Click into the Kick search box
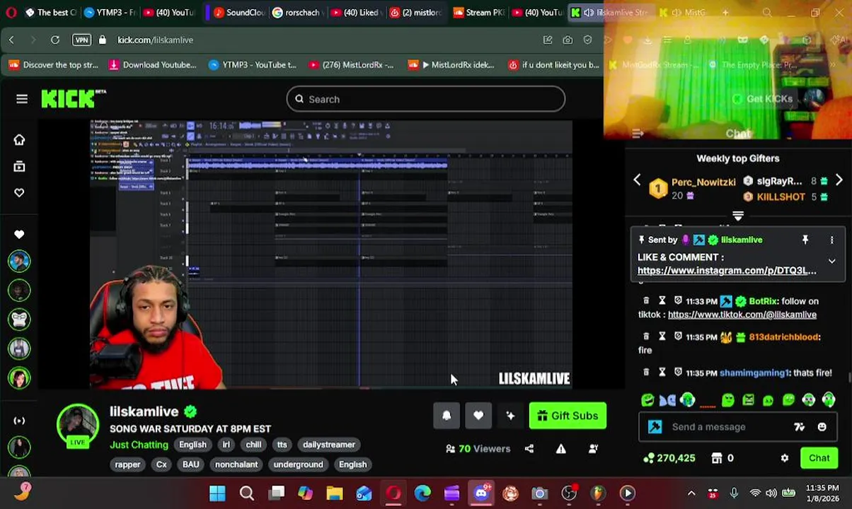This screenshot has height=509, width=852. pos(425,99)
